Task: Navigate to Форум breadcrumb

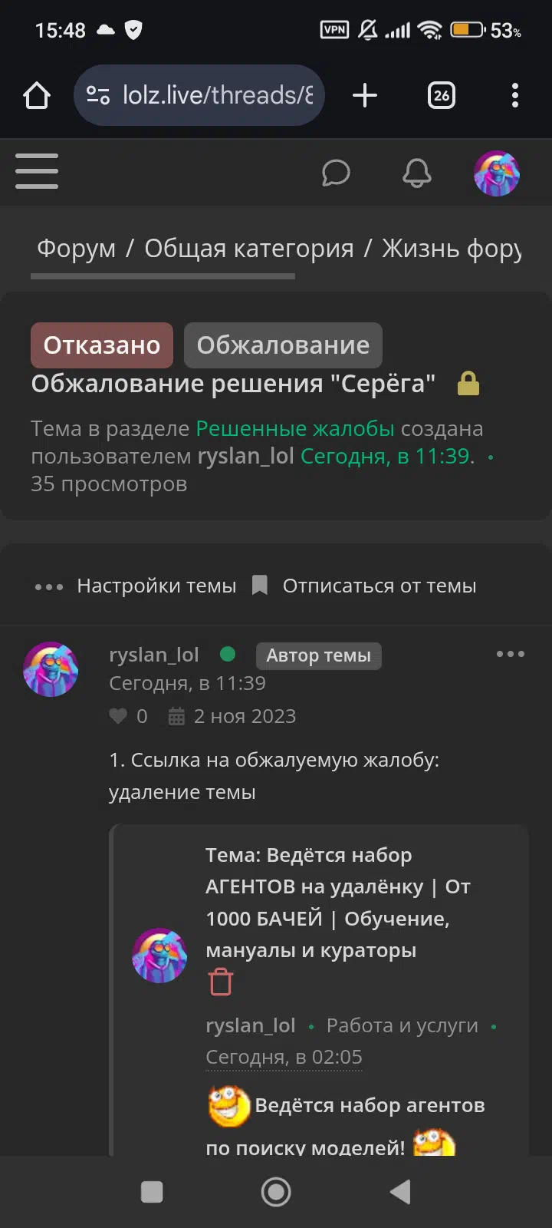Action: [x=77, y=248]
